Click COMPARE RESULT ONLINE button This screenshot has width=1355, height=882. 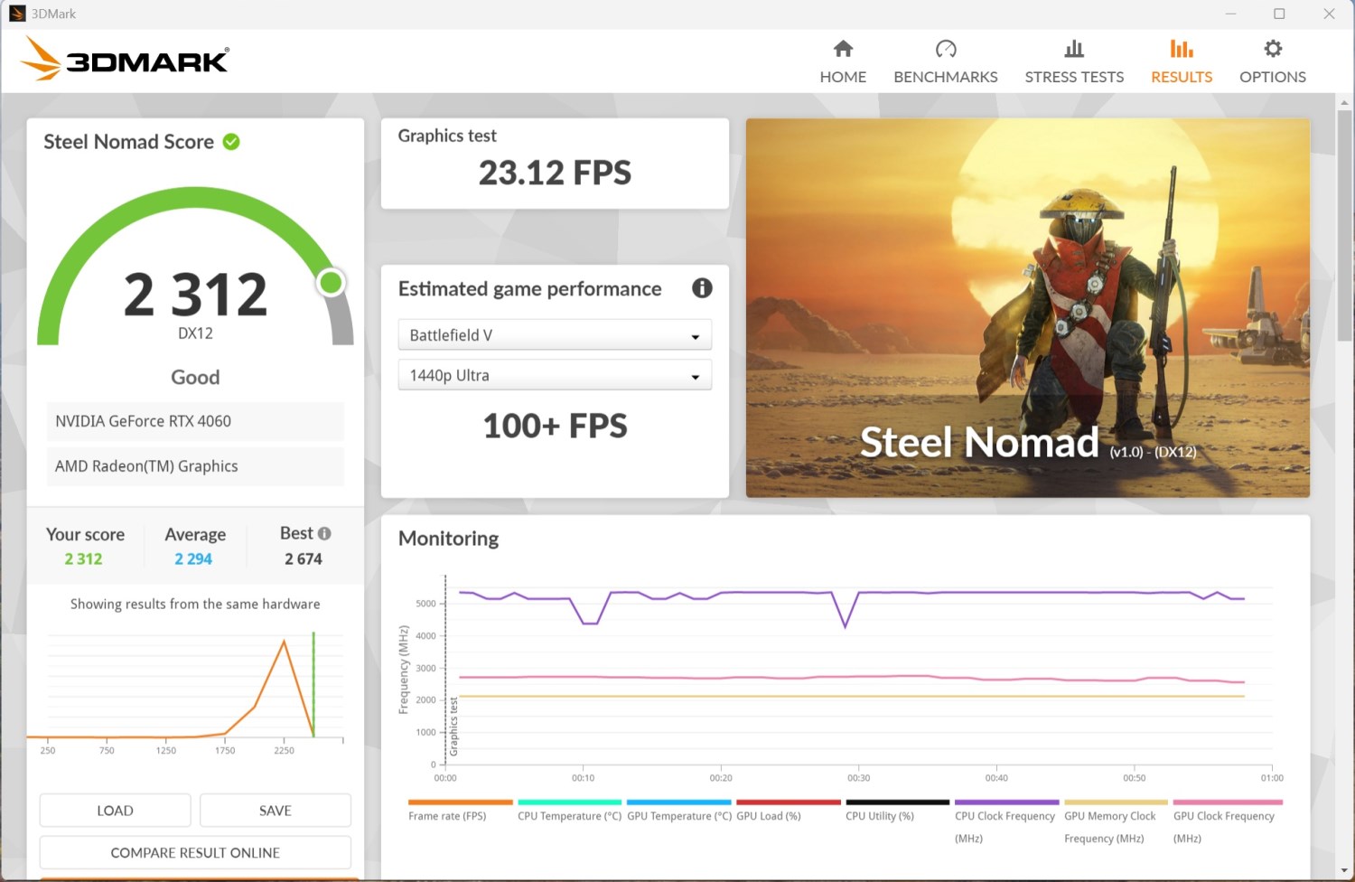tap(195, 852)
